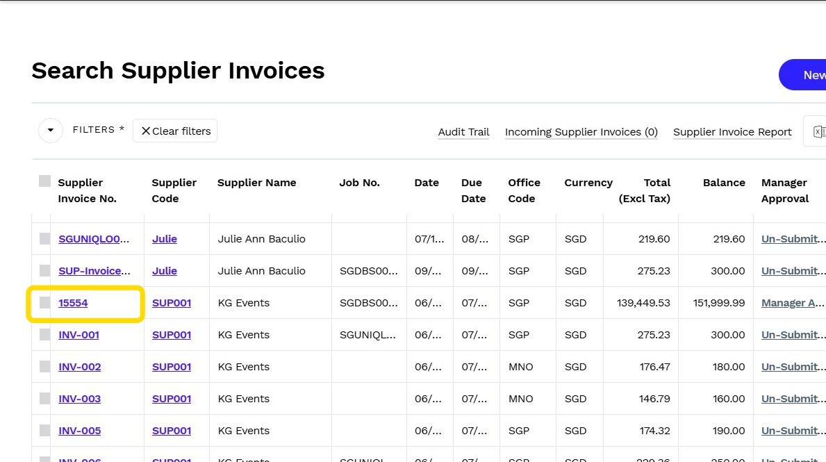The width and height of the screenshot is (826, 462).
Task: Open Un-Submit... status for INV-005 row
Action: pyautogui.click(x=793, y=431)
